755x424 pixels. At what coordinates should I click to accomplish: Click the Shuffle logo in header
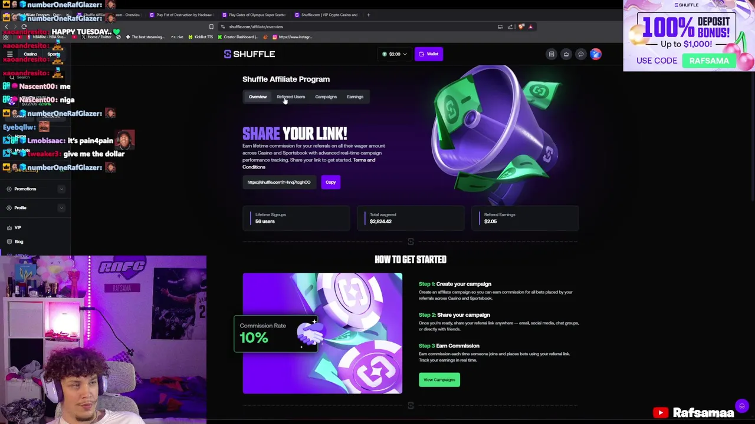click(x=250, y=54)
